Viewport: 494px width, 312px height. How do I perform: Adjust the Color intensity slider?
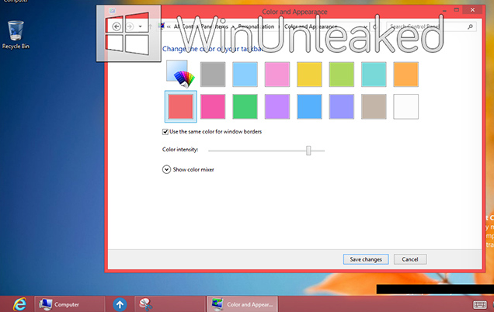pyautogui.click(x=308, y=150)
